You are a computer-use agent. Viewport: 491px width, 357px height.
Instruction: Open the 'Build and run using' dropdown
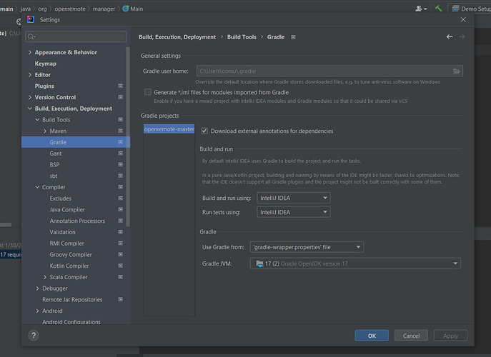(x=293, y=198)
